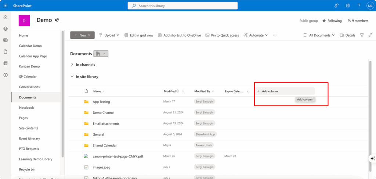
Task: Click the Search this library field
Action: pyautogui.click(x=182, y=6)
